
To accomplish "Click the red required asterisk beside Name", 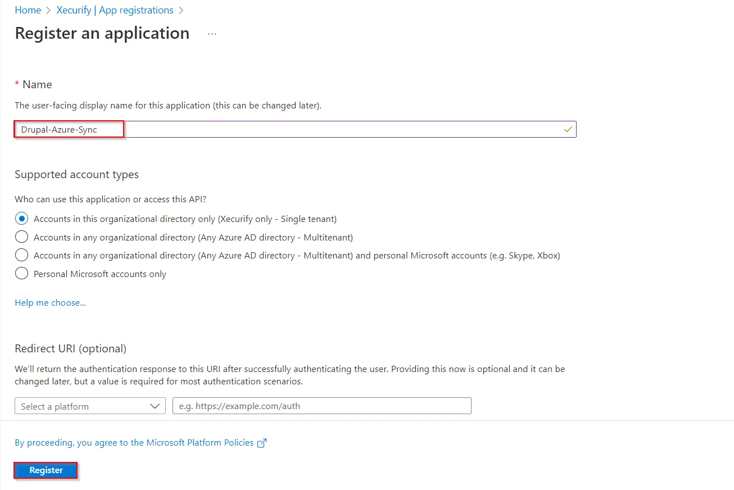I will pyautogui.click(x=17, y=84).
